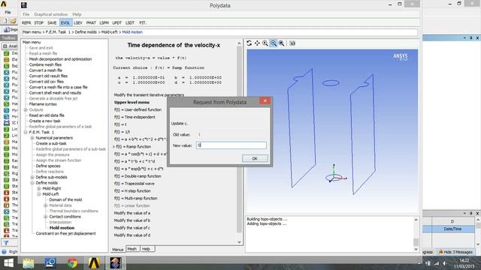This screenshot has width=481, height=270.
Task: Switch to Menus tab
Action: click(117, 250)
